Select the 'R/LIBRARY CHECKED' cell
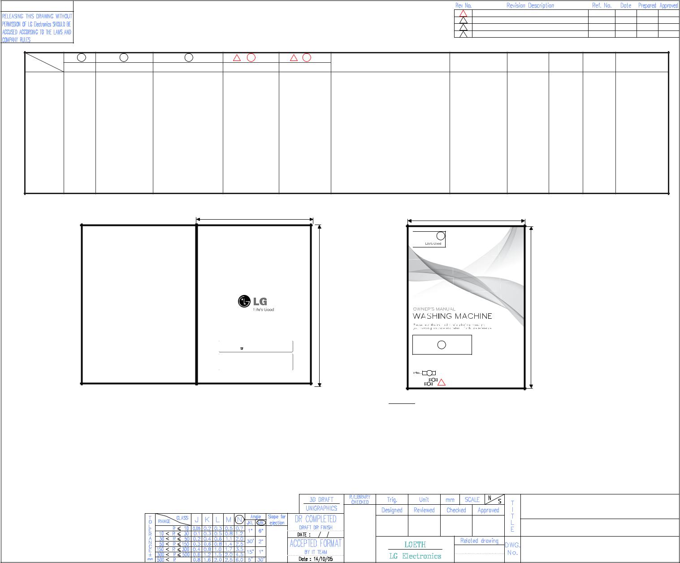680x563 pixels. 359,499
